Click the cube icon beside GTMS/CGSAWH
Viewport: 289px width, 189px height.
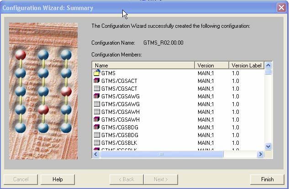pyautogui.click(x=97, y=119)
